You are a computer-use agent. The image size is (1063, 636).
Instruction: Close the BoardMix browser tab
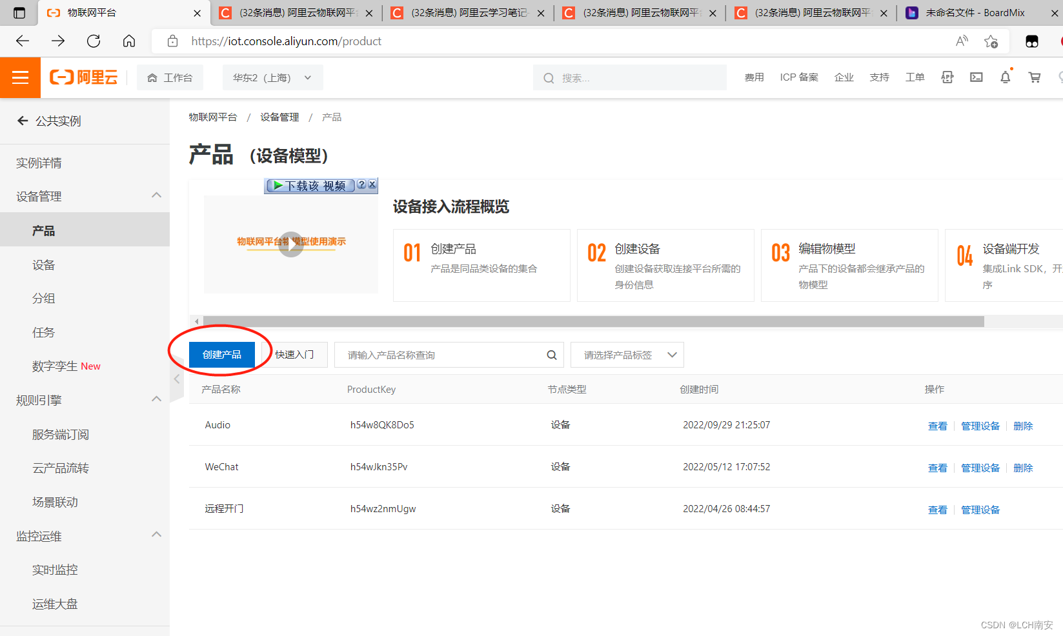(x=1055, y=13)
